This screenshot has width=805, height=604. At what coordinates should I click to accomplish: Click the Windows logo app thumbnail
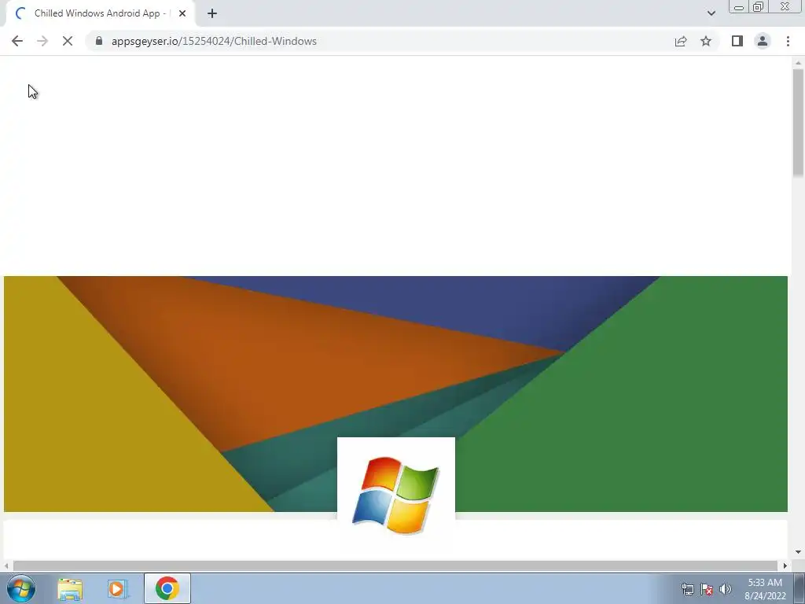click(396, 495)
